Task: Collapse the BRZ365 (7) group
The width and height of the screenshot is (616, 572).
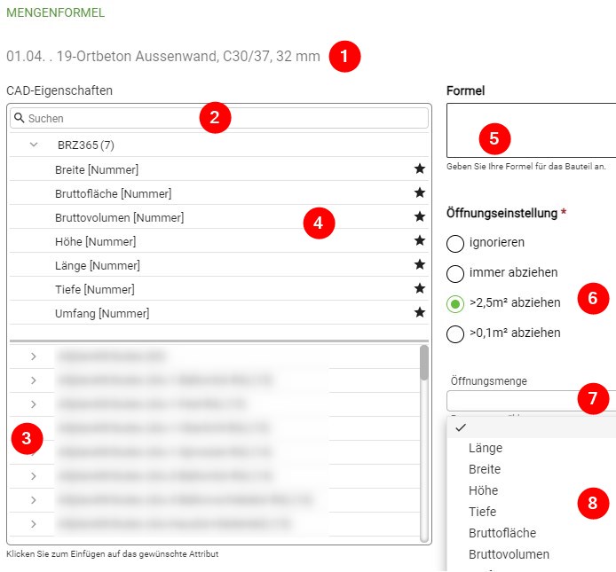Action: (x=34, y=145)
